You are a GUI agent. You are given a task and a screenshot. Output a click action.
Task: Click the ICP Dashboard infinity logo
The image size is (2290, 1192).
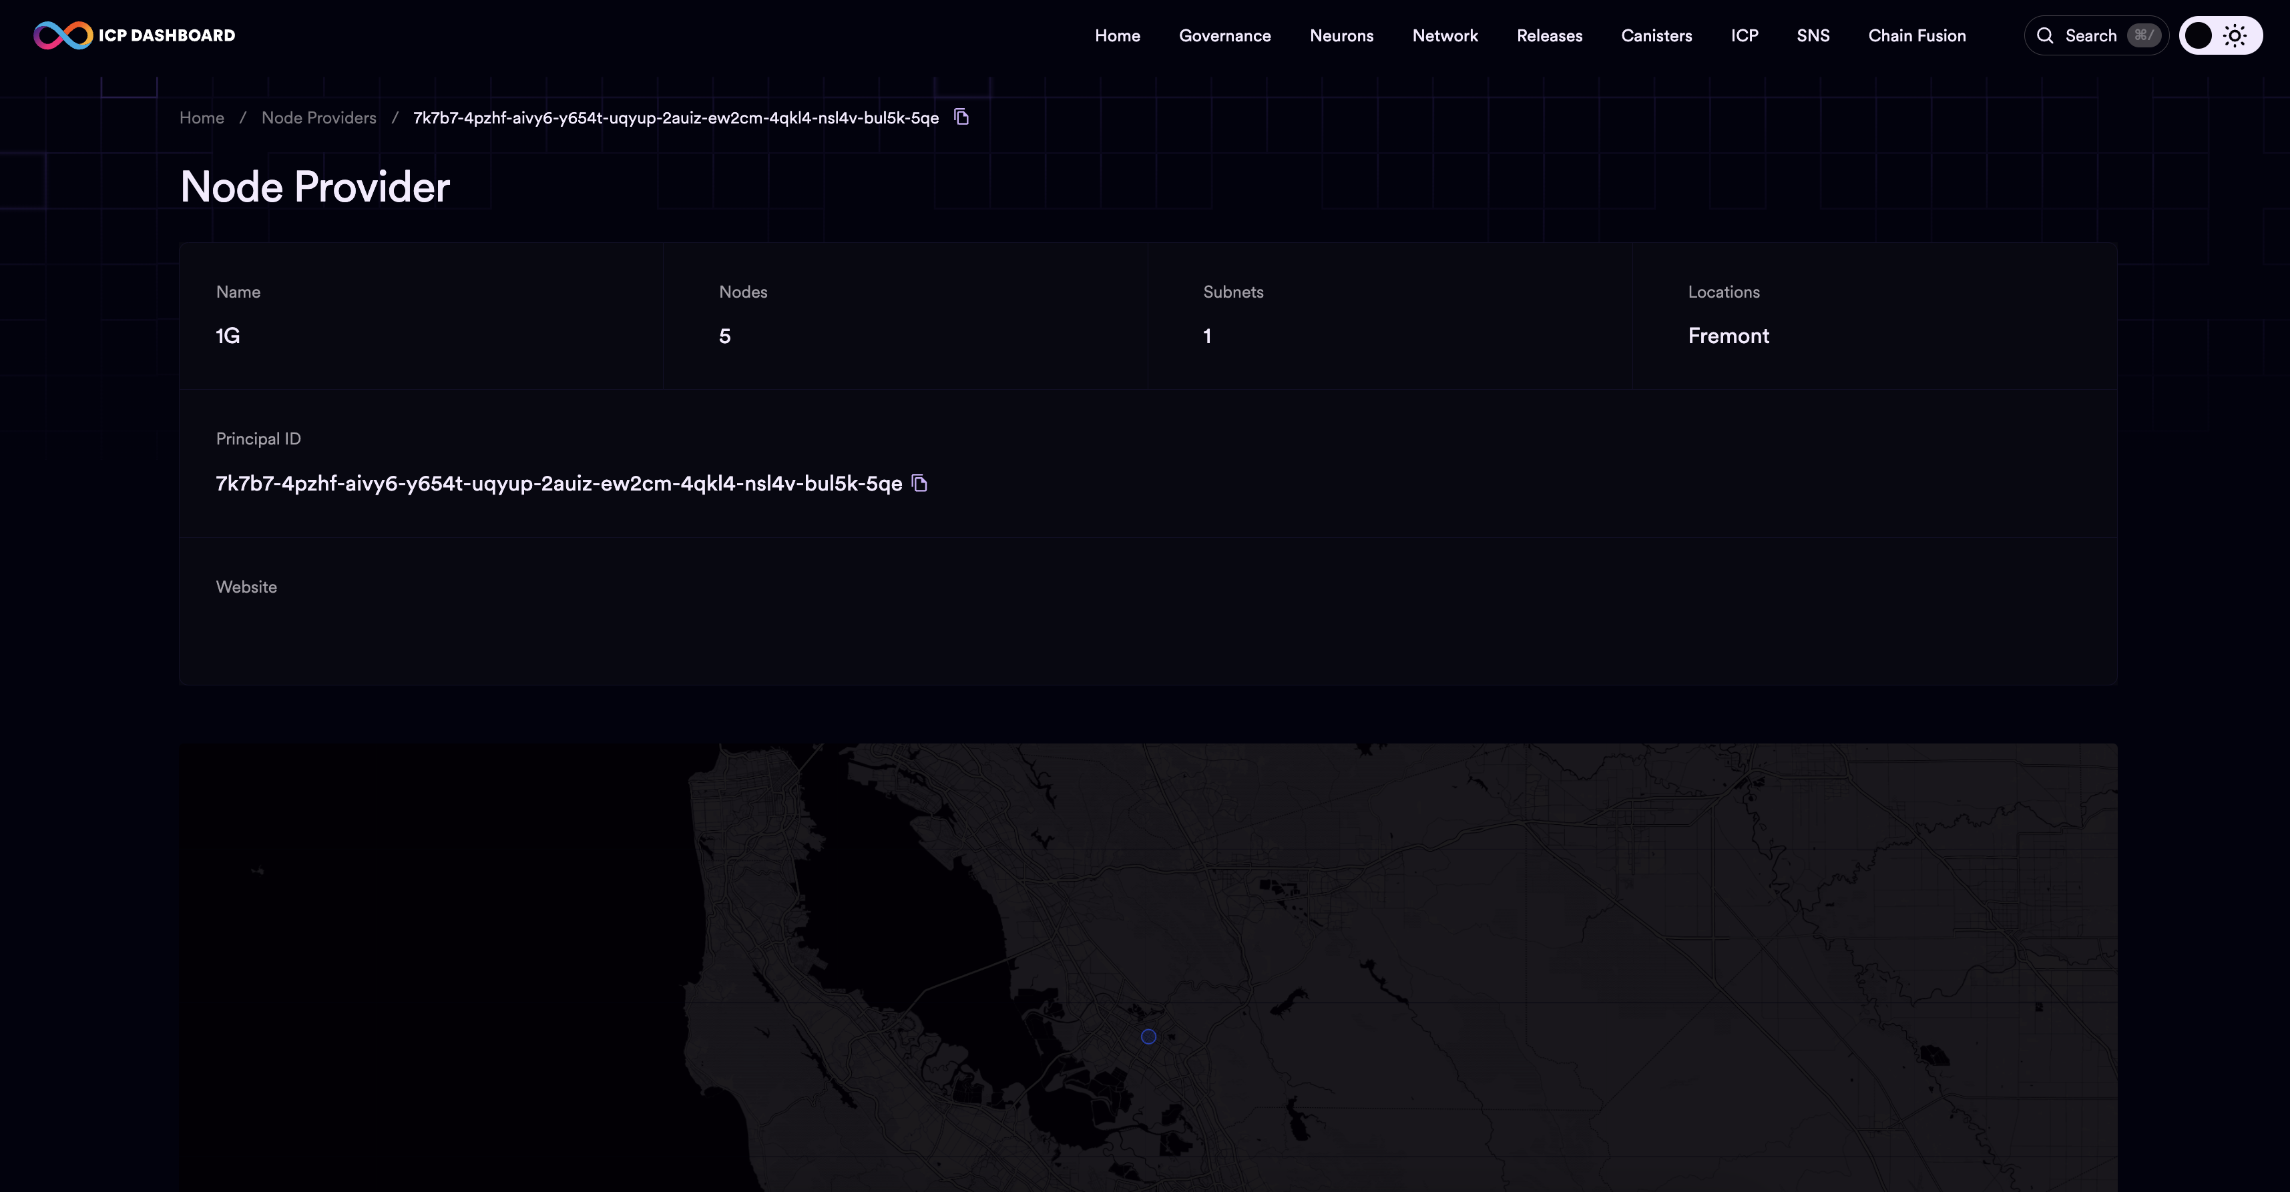point(63,35)
